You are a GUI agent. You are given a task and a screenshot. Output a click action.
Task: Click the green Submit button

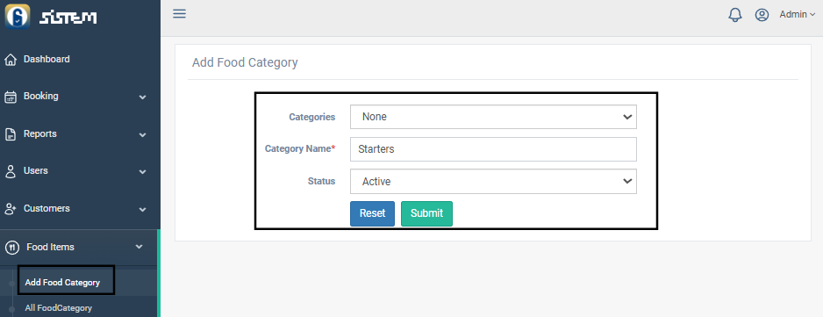(426, 213)
